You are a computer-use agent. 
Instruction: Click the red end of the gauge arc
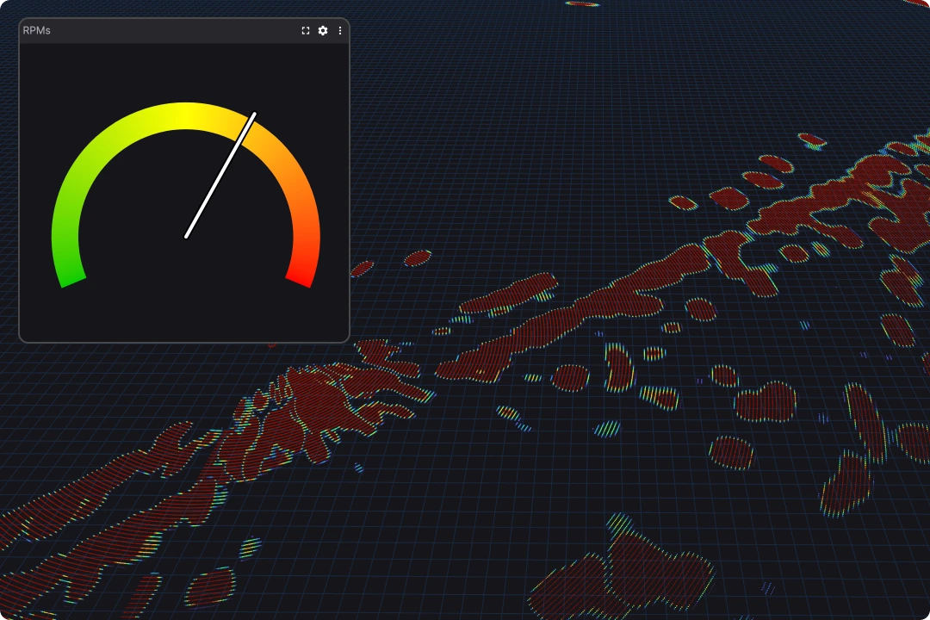(301, 276)
